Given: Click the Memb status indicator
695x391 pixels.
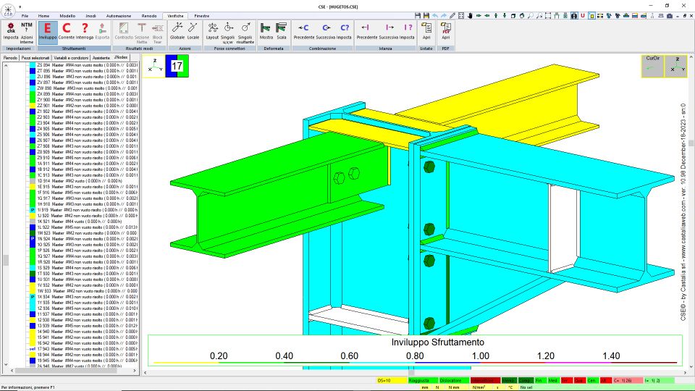Looking at the screenshot, I should (x=508, y=381).
